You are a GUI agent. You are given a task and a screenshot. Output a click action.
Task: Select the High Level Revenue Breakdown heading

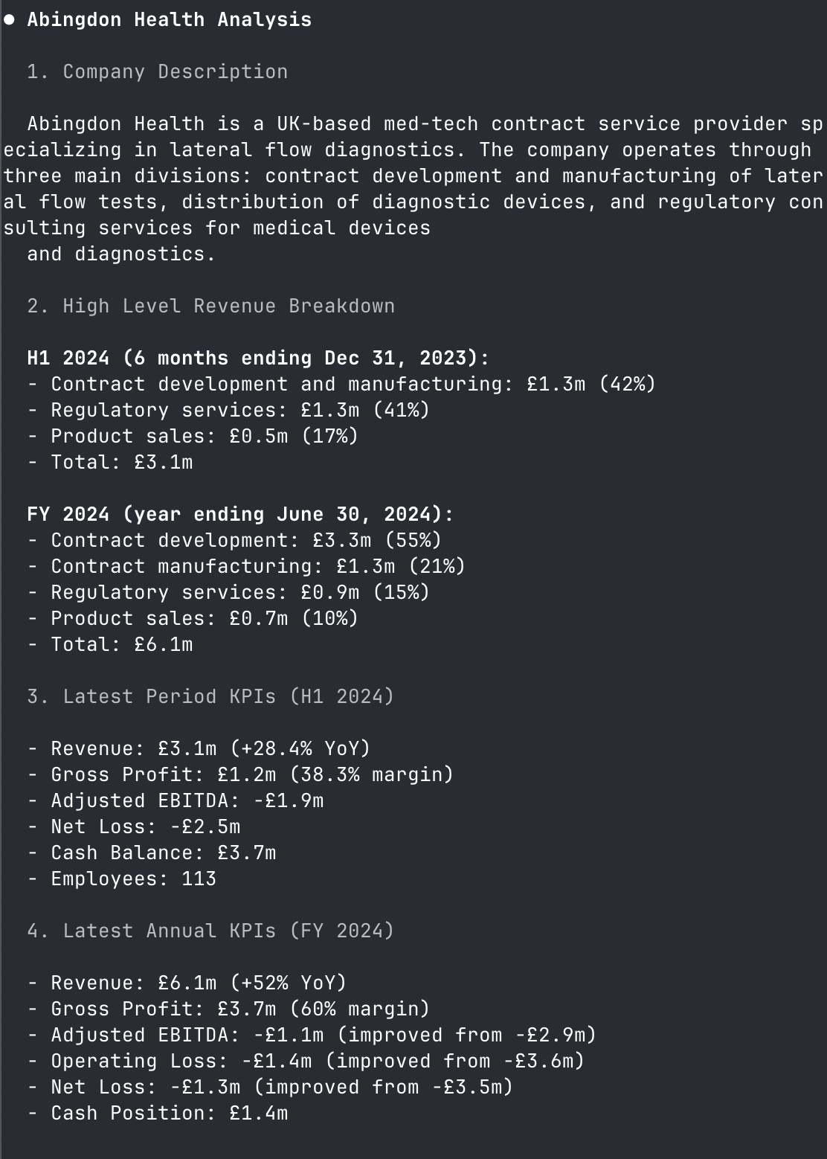click(210, 306)
